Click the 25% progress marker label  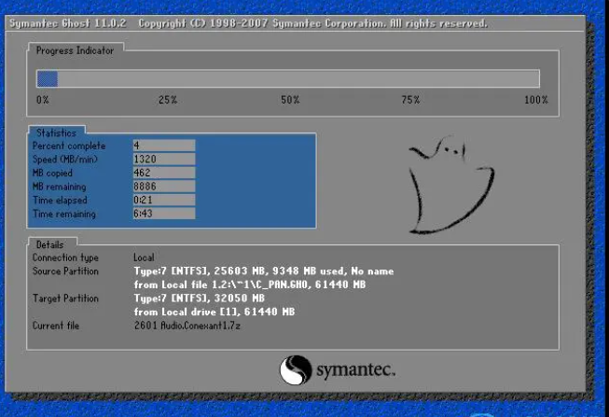coord(168,100)
